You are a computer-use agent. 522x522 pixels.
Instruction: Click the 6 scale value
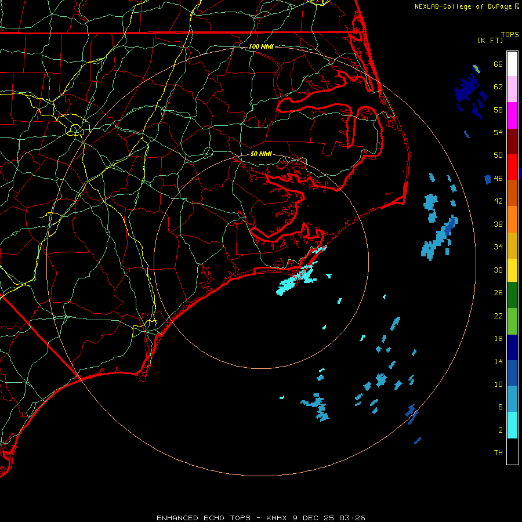point(501,407)
